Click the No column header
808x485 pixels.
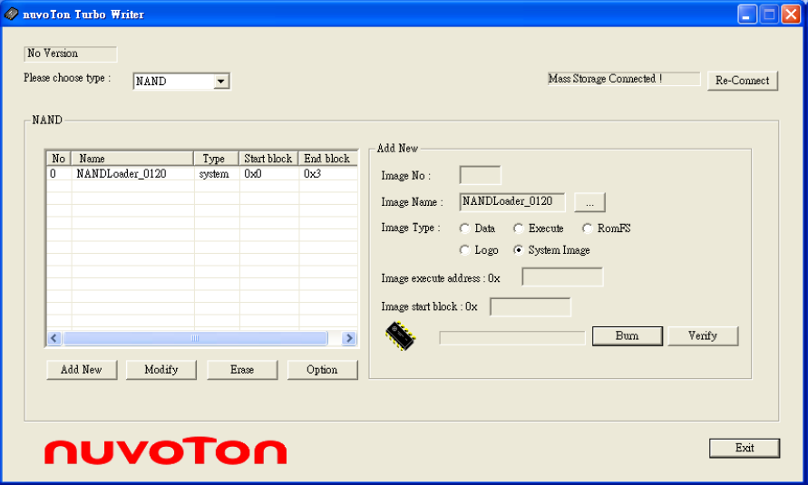click(x=59, y=159)
